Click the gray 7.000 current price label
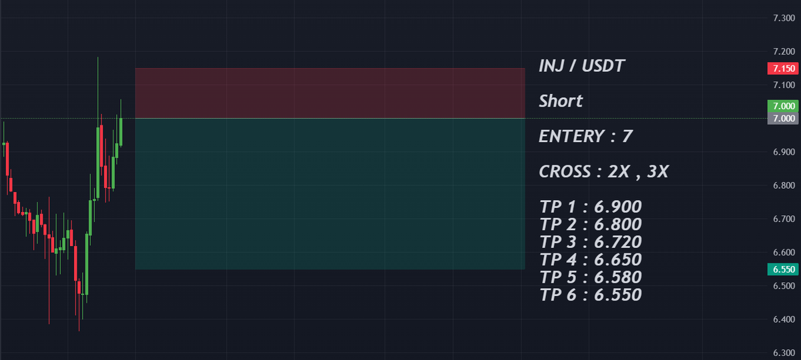This screenshot has width=801, height=360. tap(782, 119)
